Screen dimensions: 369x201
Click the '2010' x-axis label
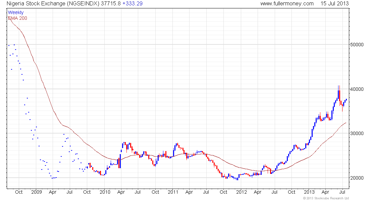tap(105, 192)
